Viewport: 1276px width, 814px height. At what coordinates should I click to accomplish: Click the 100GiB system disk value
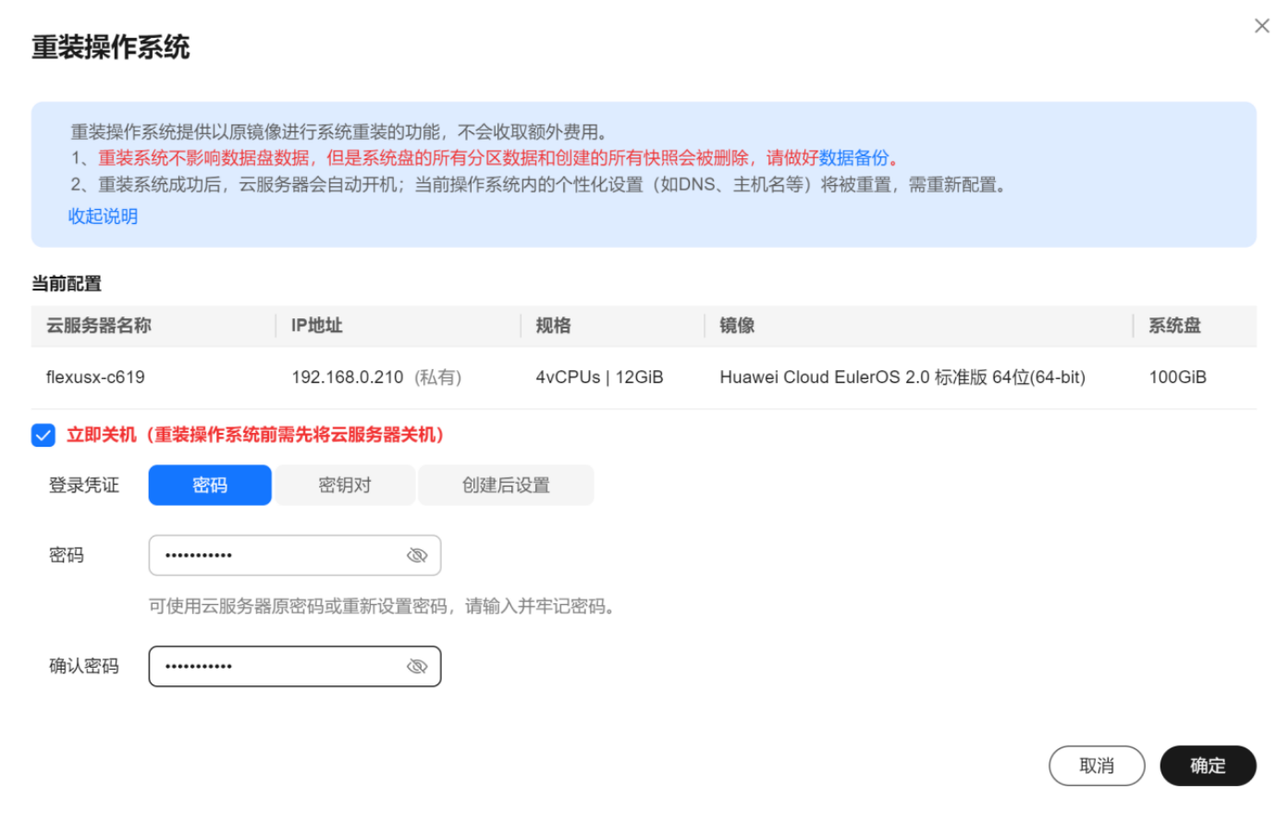(1177, 377)
